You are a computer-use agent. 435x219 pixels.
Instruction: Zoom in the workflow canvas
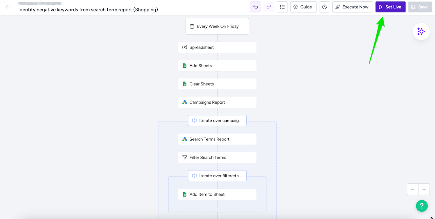click(424, 189)
